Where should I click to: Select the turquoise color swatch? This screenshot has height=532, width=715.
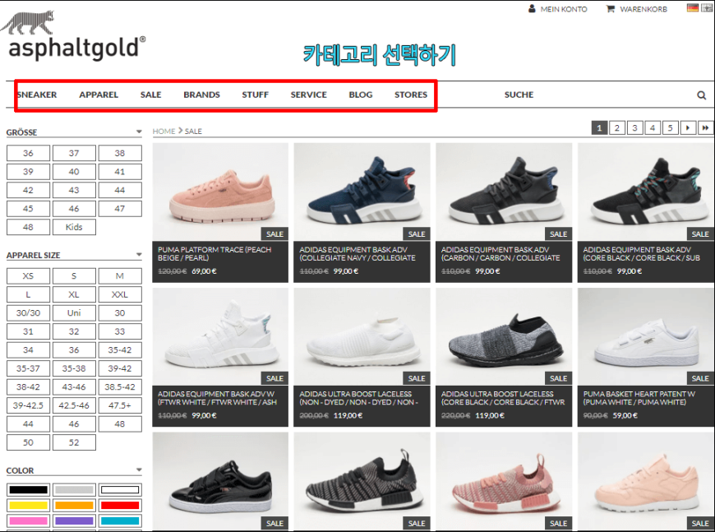pos(120,520)
